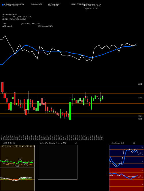
Task: Click the large green candlestick in mid-November
Action: (70, 111)
